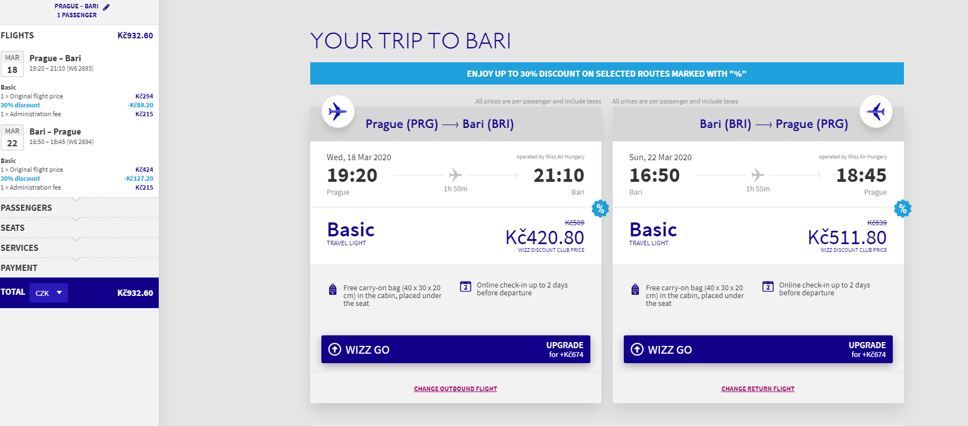Click the carry-on bag icon in outbound card
This screenshot has width=968, height=426.
click(333, 289)
